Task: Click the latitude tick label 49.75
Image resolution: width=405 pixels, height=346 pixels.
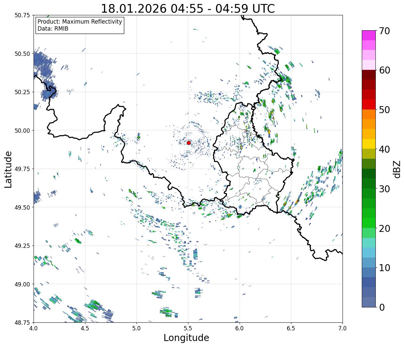Action: coord(22,169)
